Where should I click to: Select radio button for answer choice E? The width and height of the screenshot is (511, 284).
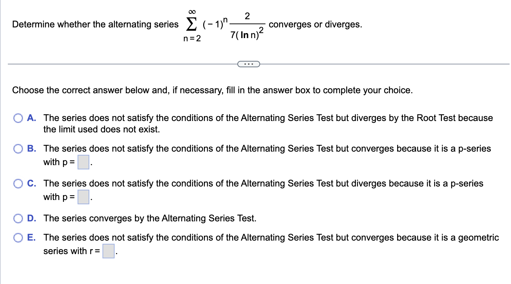click(x=17, y=237)
